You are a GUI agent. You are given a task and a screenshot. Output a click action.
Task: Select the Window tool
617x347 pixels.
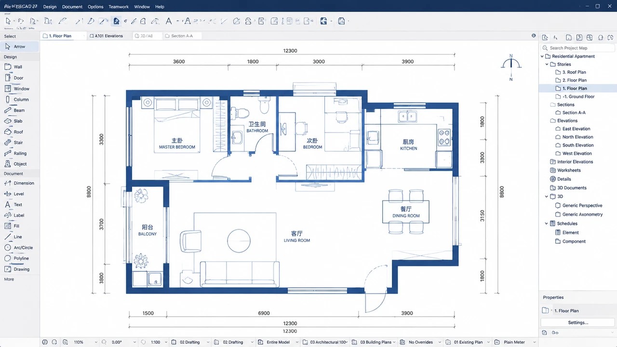tap(19, 89)
